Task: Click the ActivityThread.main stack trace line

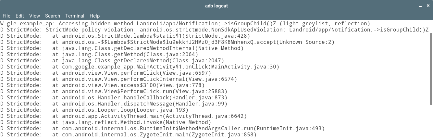Action: coord(124,116)
